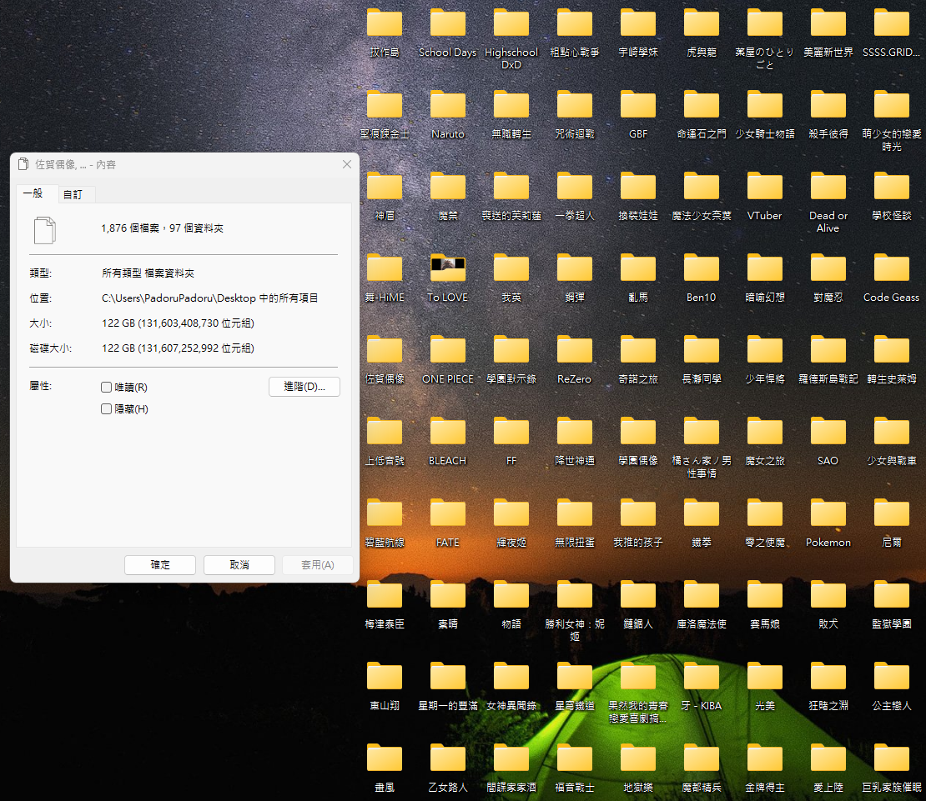Switch to the 自訂 tab
This screenshot has height=801, width=926.
73,195
